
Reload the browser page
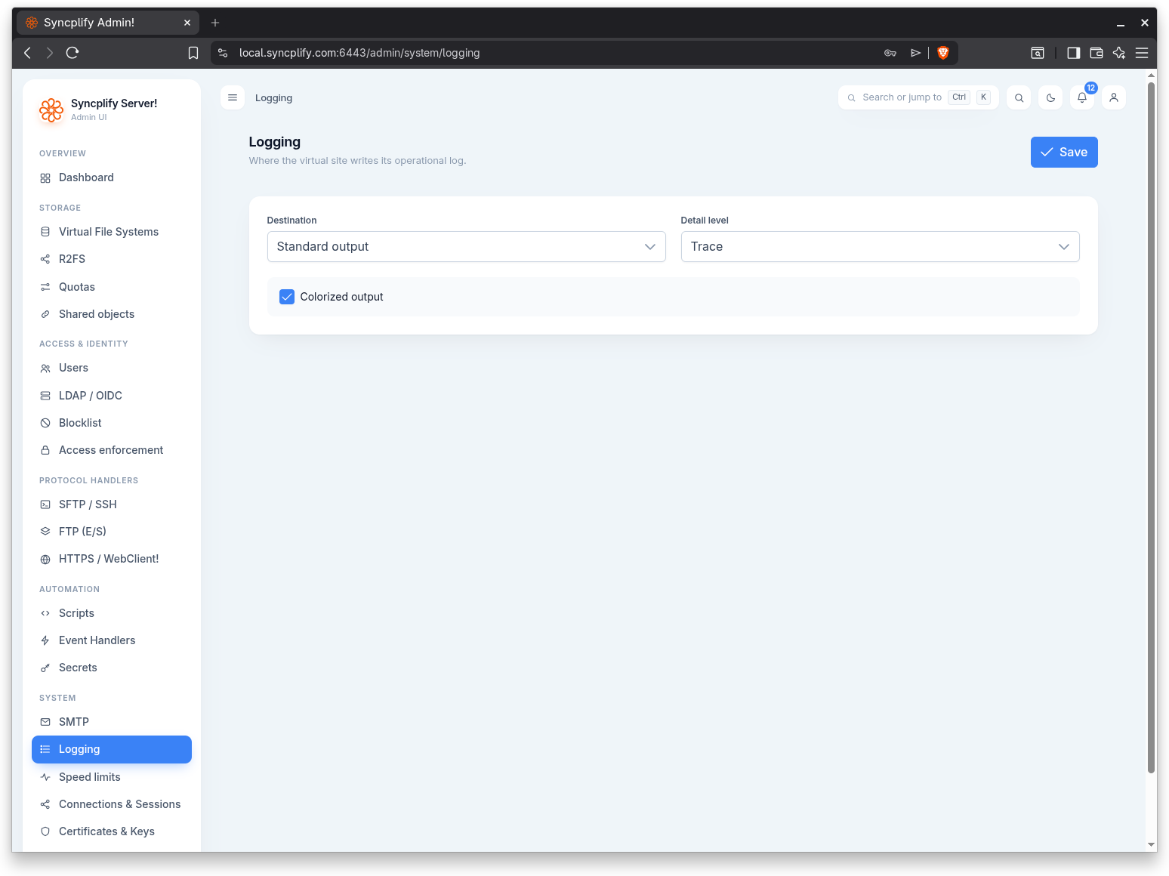coord(72,53)
